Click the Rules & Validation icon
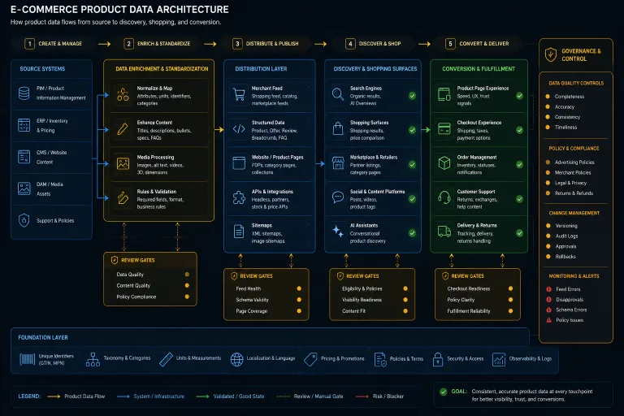Screen dimensions: 624x416 click(x=123, y=198)
